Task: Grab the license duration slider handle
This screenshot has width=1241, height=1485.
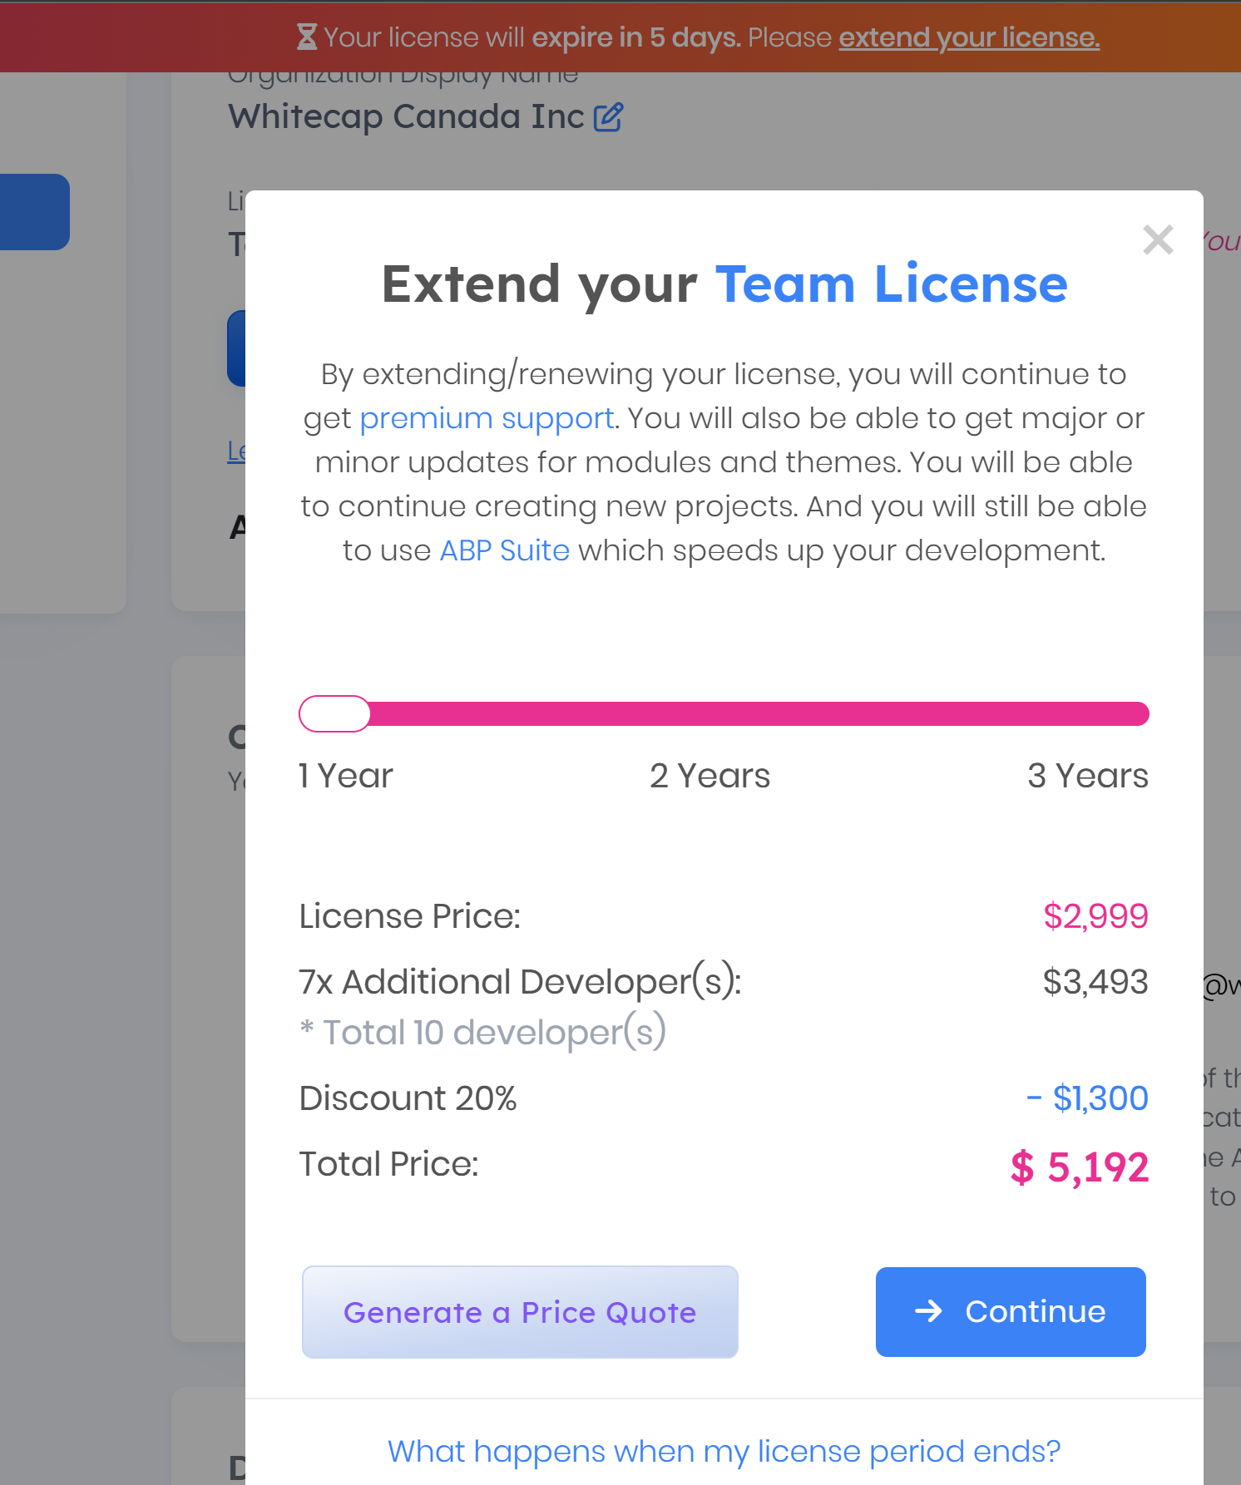Action: pos(334,713)
